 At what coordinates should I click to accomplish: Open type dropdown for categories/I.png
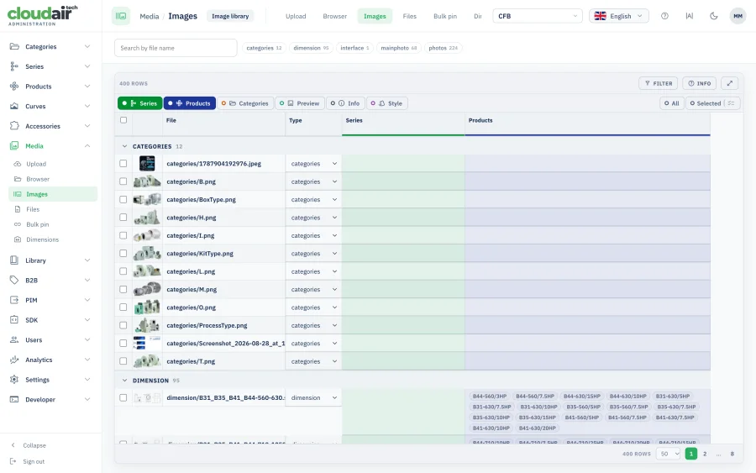tap(313, 236)
